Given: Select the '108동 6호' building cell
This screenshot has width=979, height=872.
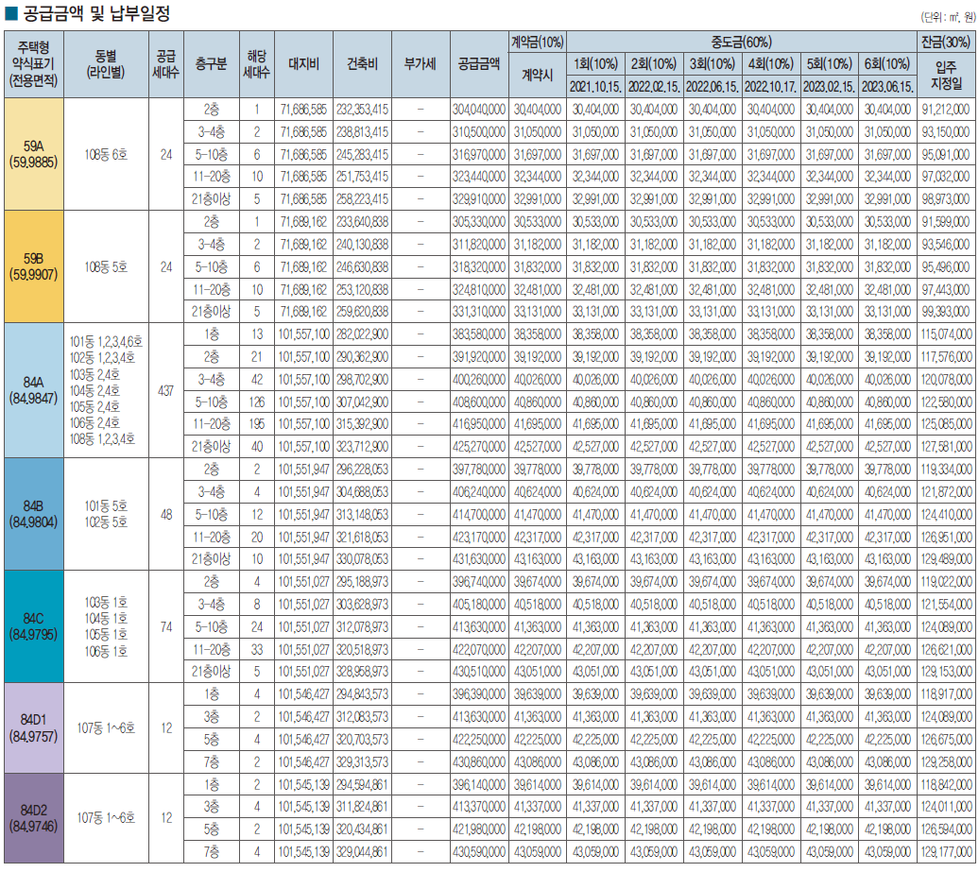Looking at the screenshot, I should tap(106, 154).
